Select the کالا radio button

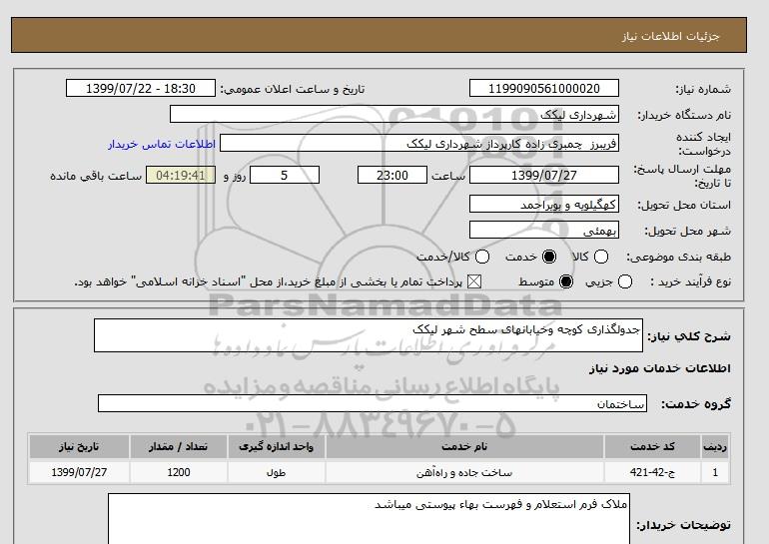click(x=601, y=257)
